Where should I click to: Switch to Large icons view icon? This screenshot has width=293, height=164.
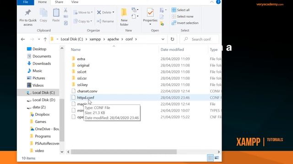click(217, 158)
